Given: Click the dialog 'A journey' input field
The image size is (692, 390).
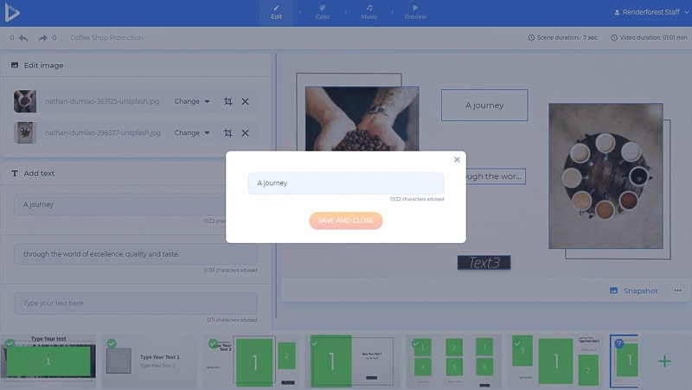Looking at the screenshot, I should coord(345,183).
